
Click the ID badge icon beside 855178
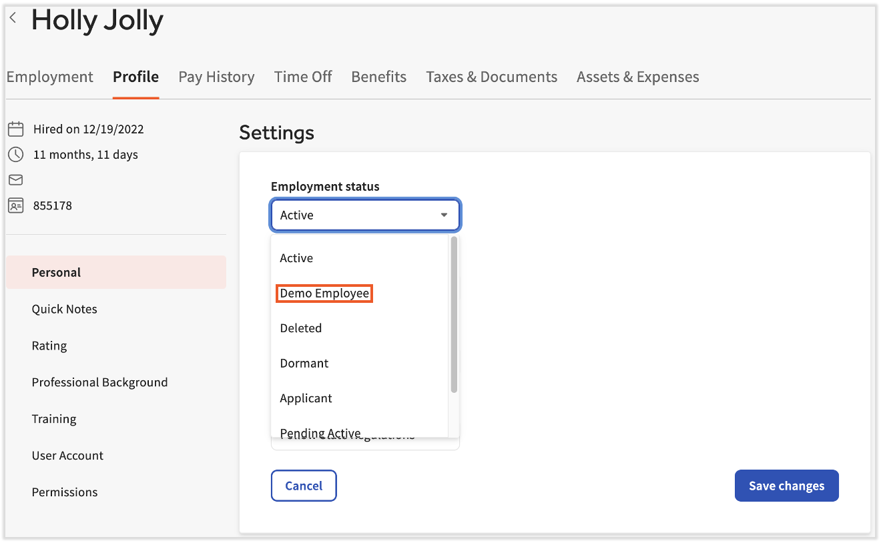(15, 205)
